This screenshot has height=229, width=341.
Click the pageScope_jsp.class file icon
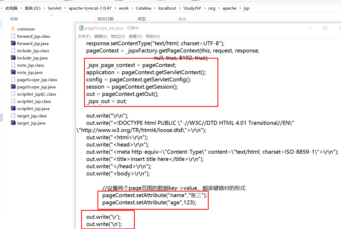point(13,80)
